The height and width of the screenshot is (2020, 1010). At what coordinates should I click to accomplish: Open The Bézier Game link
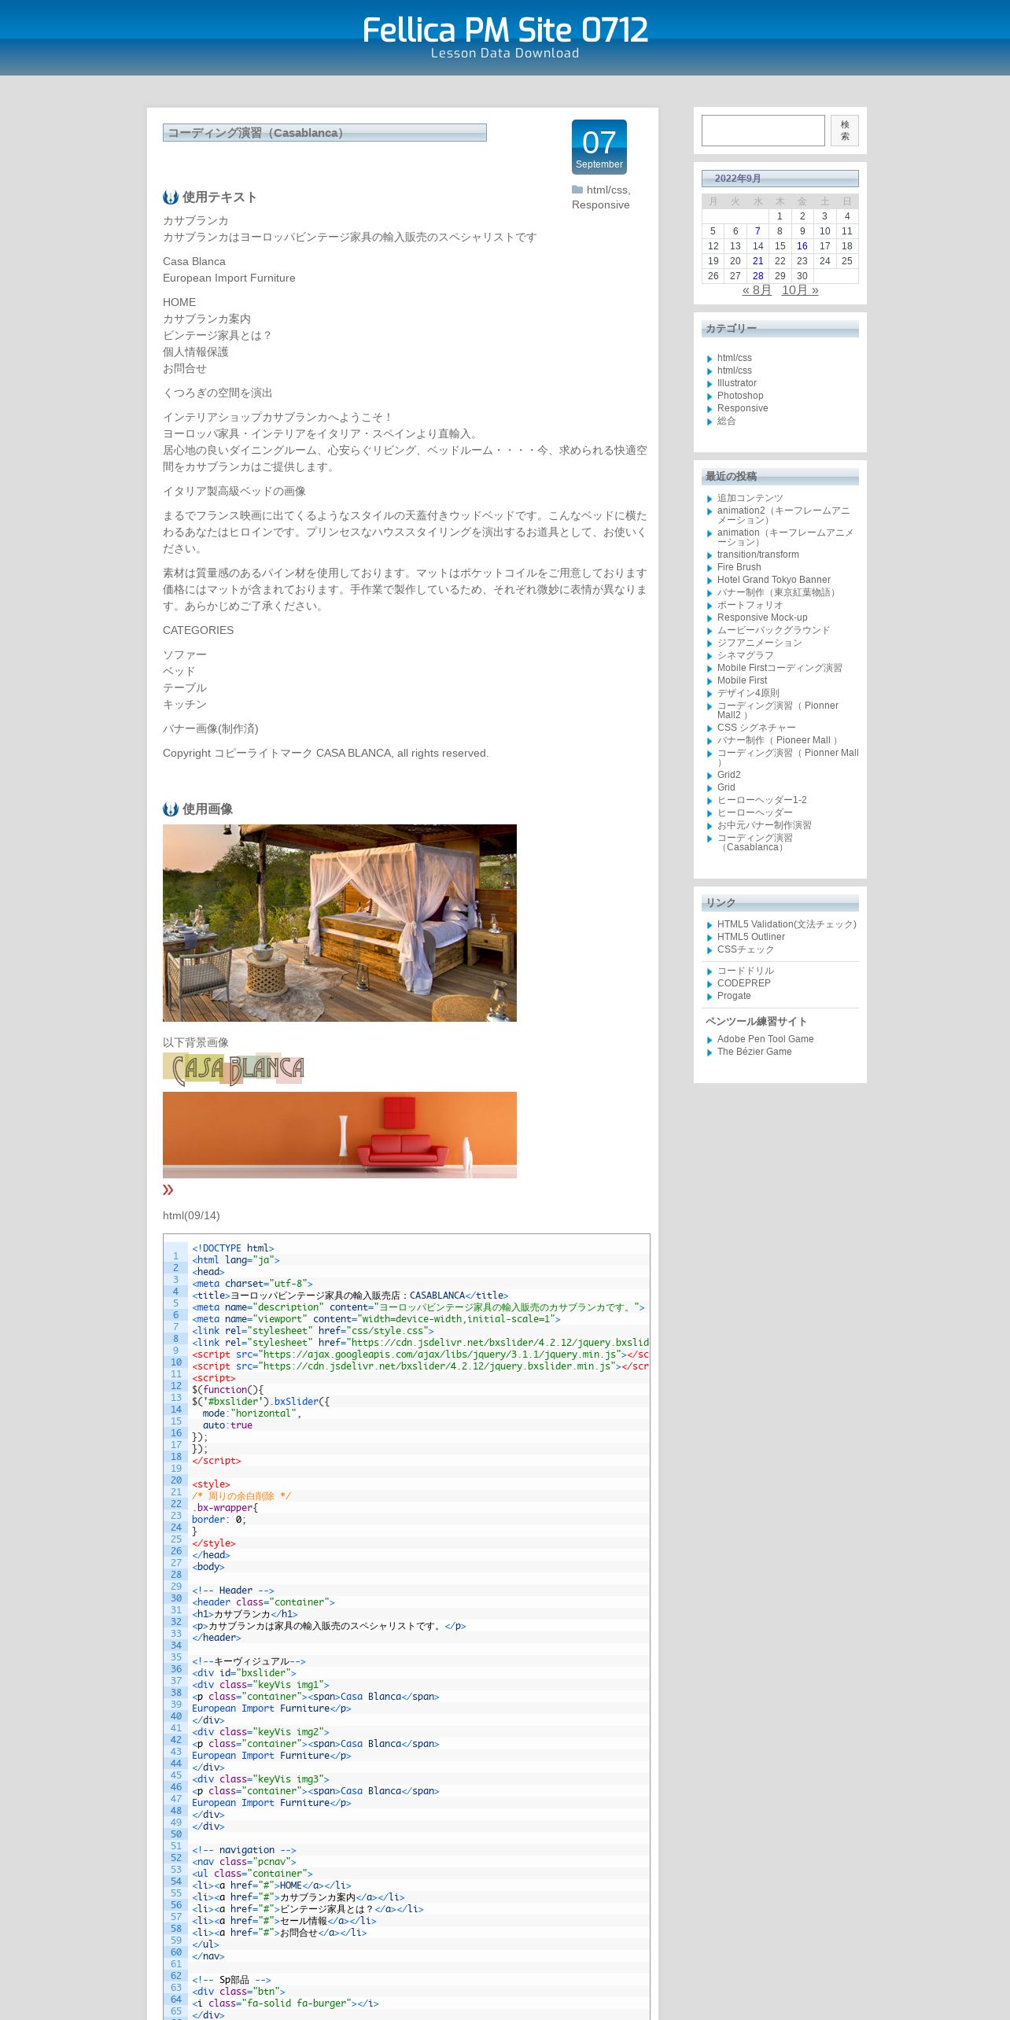coord(754,1052)
